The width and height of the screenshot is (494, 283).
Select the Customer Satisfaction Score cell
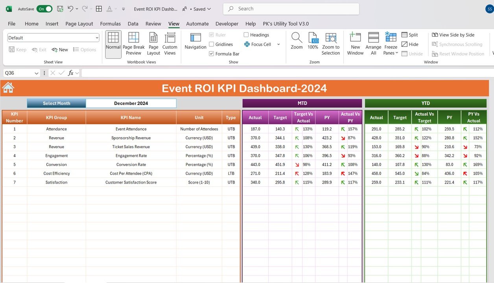pos(131,182)
